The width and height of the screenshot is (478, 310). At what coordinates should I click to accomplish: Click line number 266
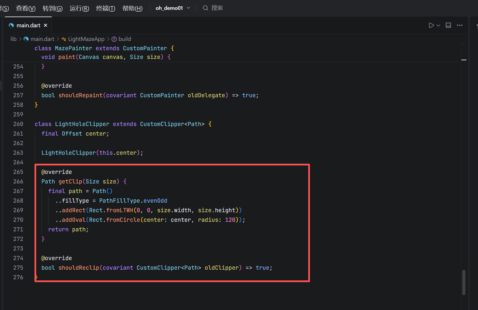pos(18,181)
